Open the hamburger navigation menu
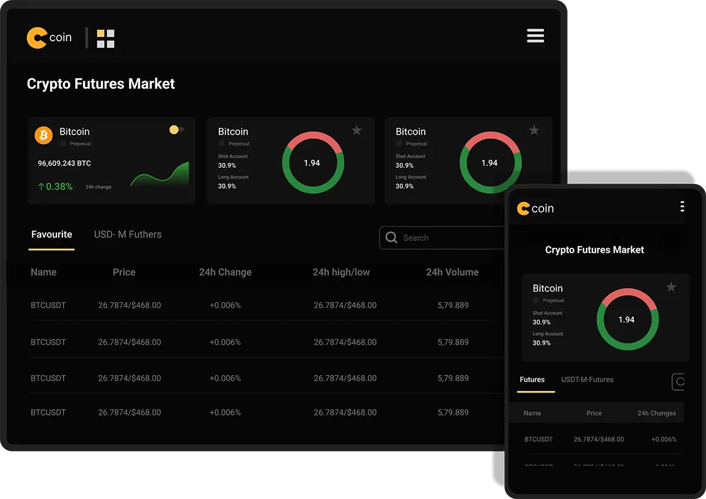This screenshot has height=499, width=706. click(x=535, y=36)
